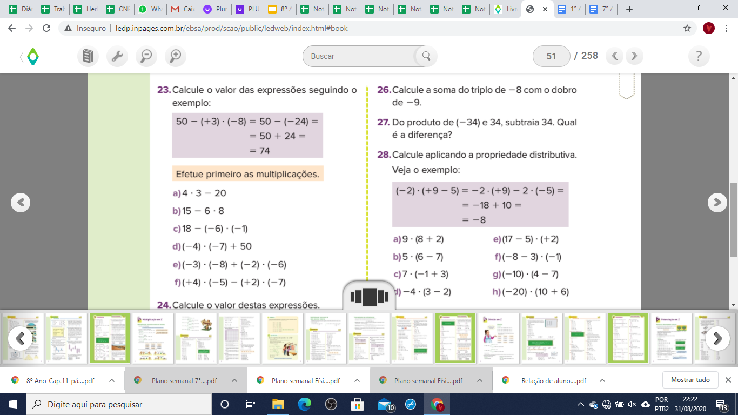Image resolution: width=738 pixels, height=415 pixels.
Task: Click Mostrar tudo downloads button
Action: pos(690,380)
